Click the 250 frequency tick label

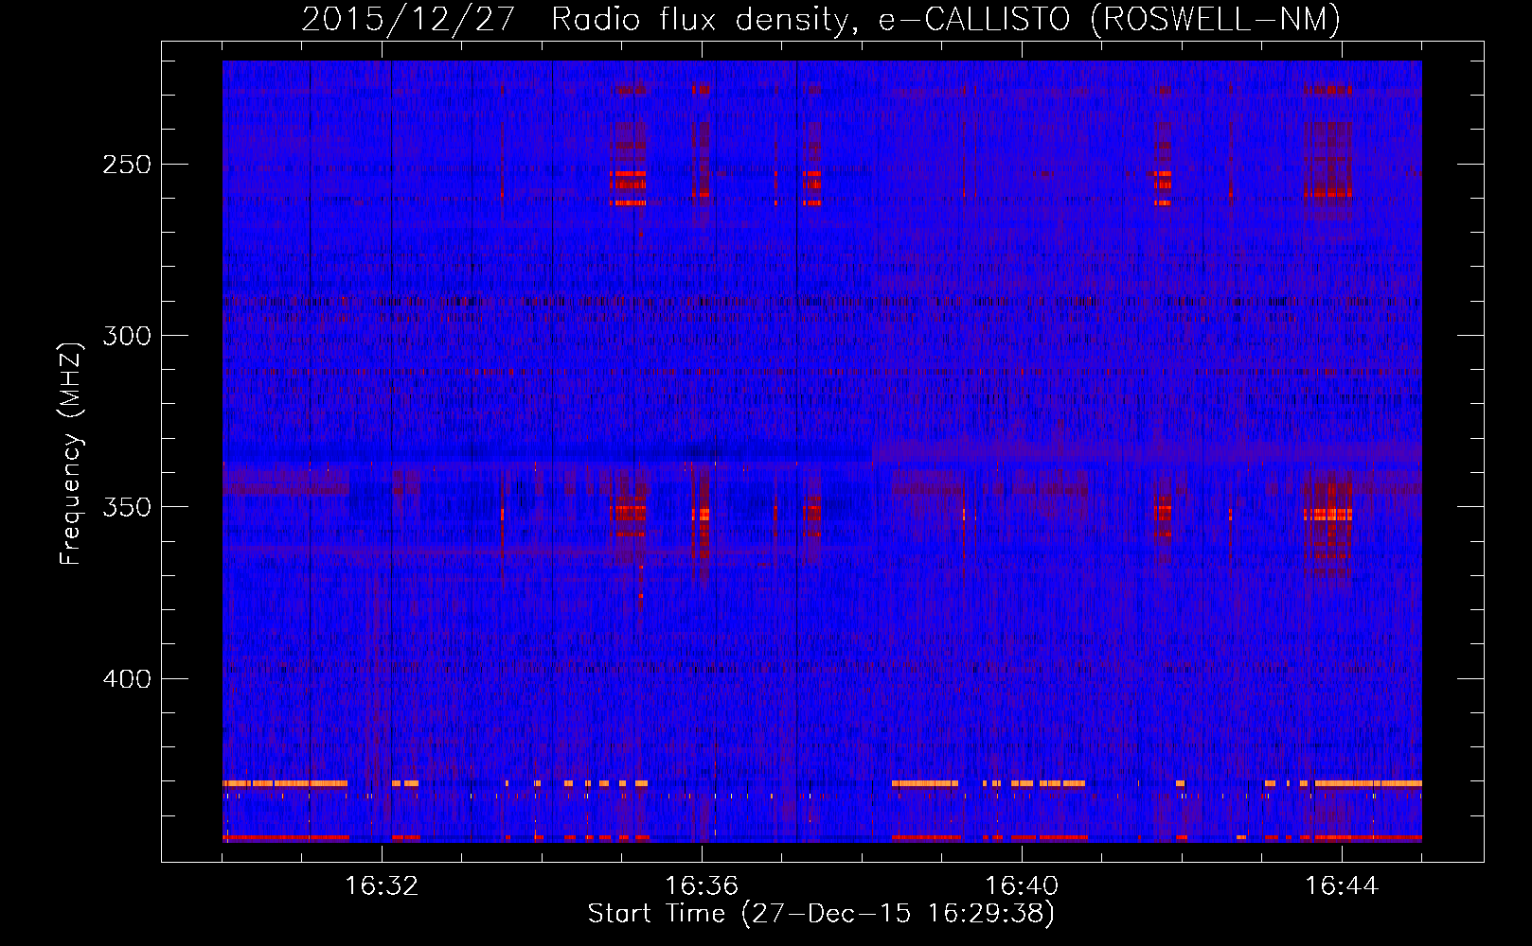127,165
